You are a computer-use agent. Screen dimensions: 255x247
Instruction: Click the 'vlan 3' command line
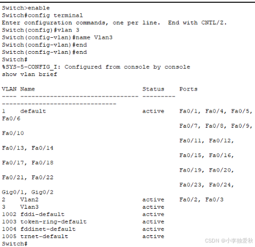(41, 30)
